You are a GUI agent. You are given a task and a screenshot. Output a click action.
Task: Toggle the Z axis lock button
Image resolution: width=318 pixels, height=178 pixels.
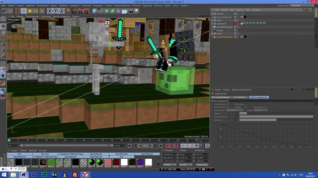tap(62, 11)
